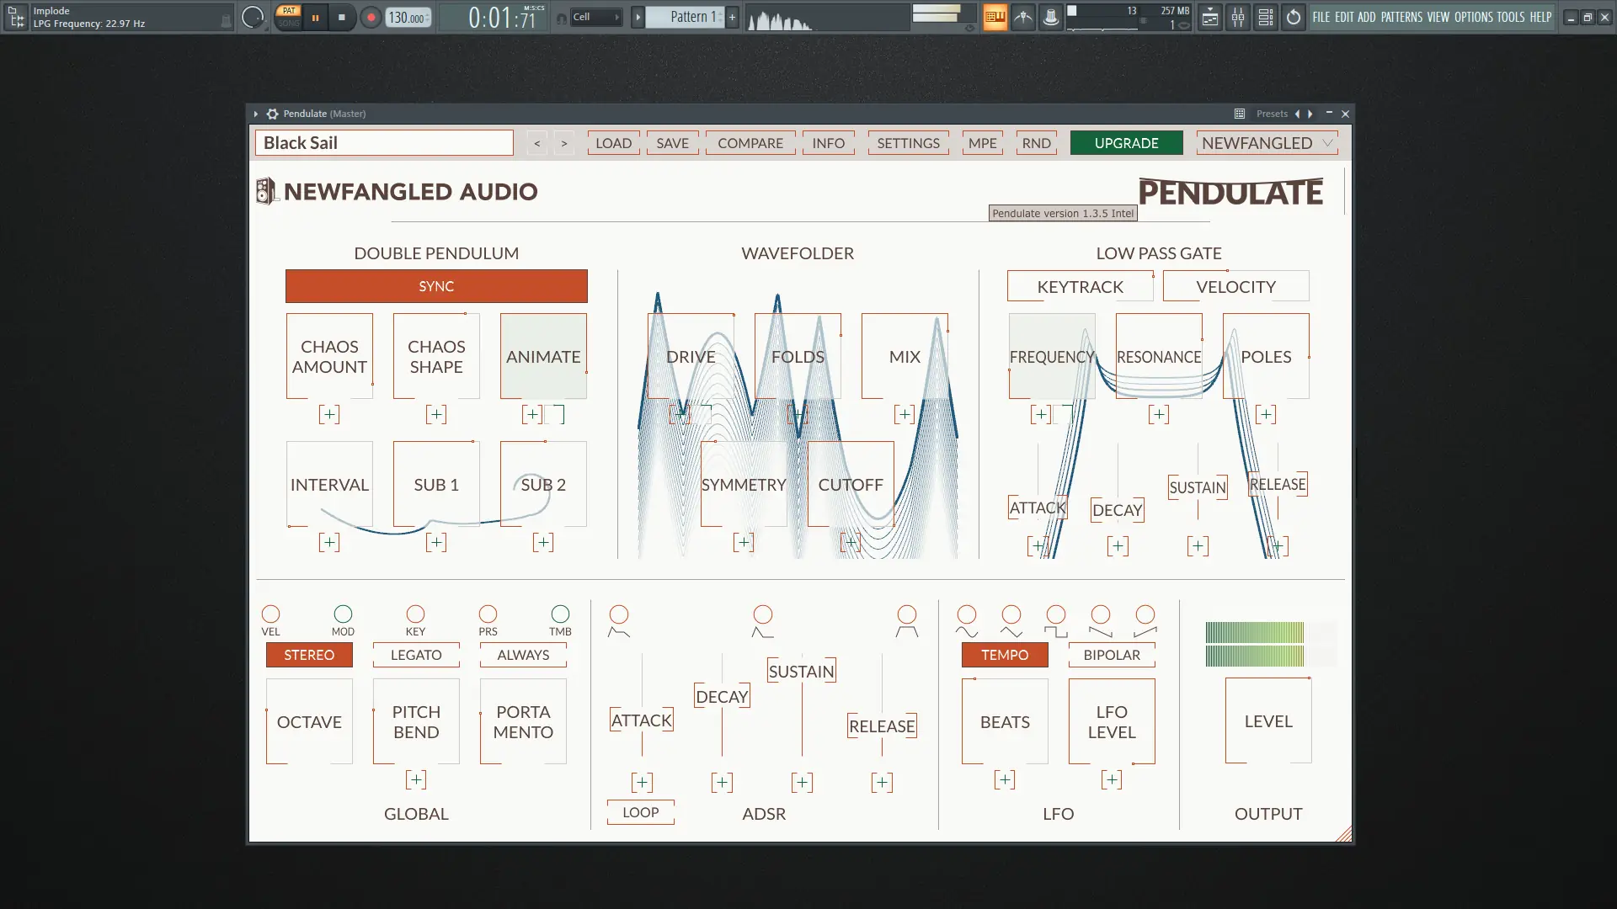Enable the LOOP toggle in ADSR
The image size is (1617, 909).
pyautogui.click(x=641, y=812)
